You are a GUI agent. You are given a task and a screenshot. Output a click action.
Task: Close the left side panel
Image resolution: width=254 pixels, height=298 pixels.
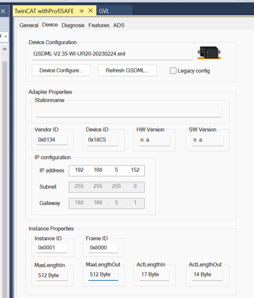coord(3,11)
